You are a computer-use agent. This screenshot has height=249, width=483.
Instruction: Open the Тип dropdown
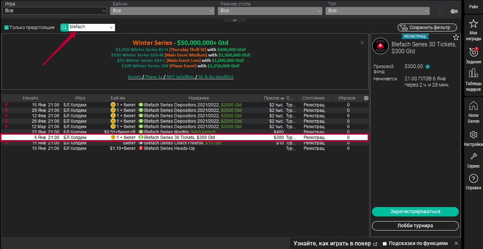point(377,11)
